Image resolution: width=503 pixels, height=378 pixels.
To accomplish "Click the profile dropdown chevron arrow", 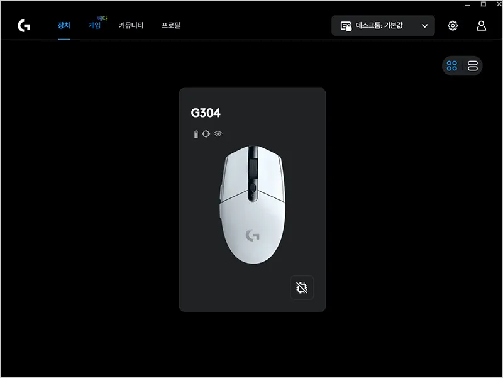I will tap(424, 26).
